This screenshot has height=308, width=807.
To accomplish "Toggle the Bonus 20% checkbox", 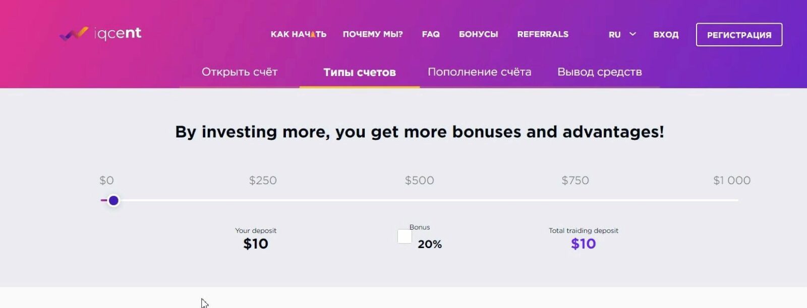I will click(405, 237).
